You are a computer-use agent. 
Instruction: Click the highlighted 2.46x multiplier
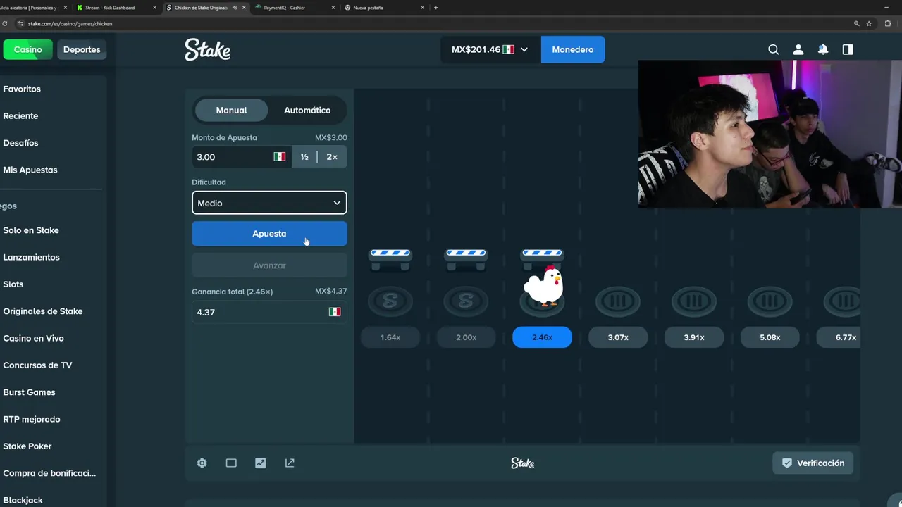(x=542, y=337)
